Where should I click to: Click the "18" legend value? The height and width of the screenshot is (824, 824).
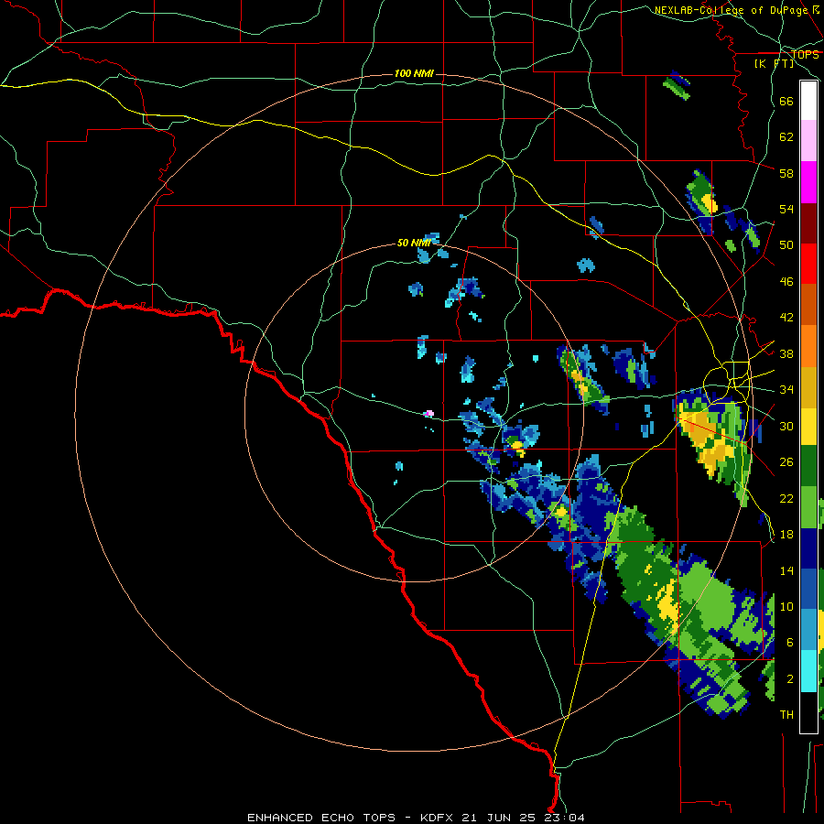click(x=786, y=535)
